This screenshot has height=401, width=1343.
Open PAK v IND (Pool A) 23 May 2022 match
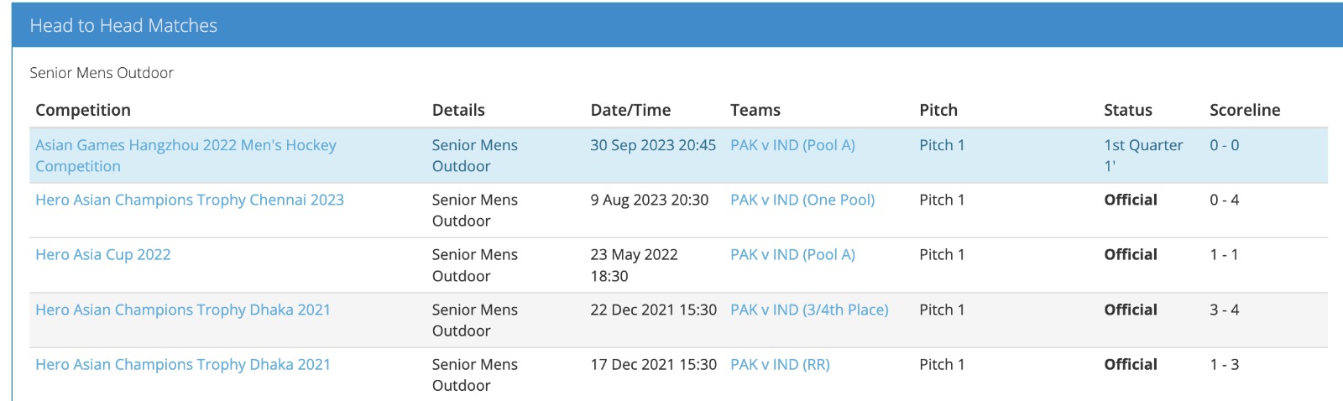[x=792, y=255]
